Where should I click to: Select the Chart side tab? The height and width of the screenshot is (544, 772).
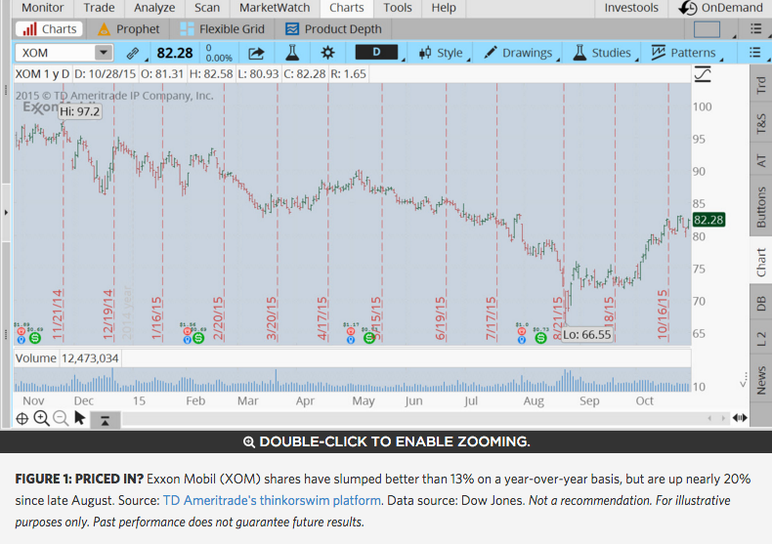click(x=761, y=261)
